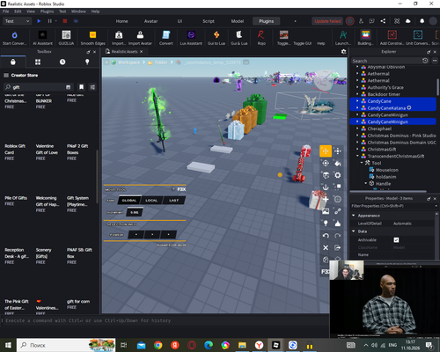This screenshot has width=440, height=352.
Task: Open the Toolbox saved bookmark button
Action: point(81,87)
